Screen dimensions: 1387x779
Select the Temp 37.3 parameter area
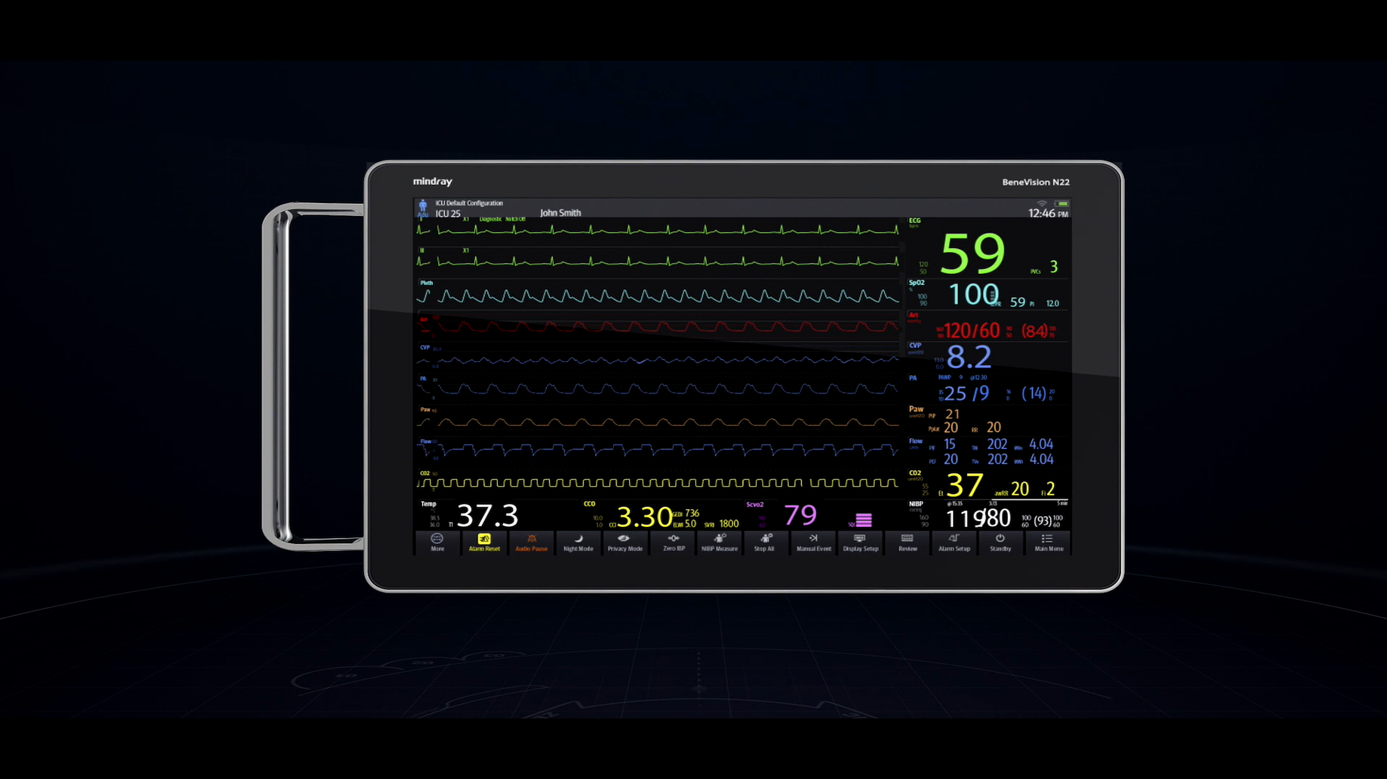tap(486, 515)
